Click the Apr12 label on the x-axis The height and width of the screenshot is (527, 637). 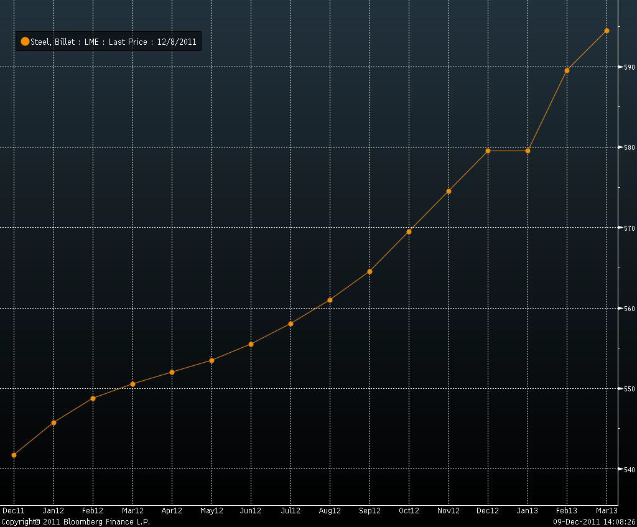(x=172, y=511)
